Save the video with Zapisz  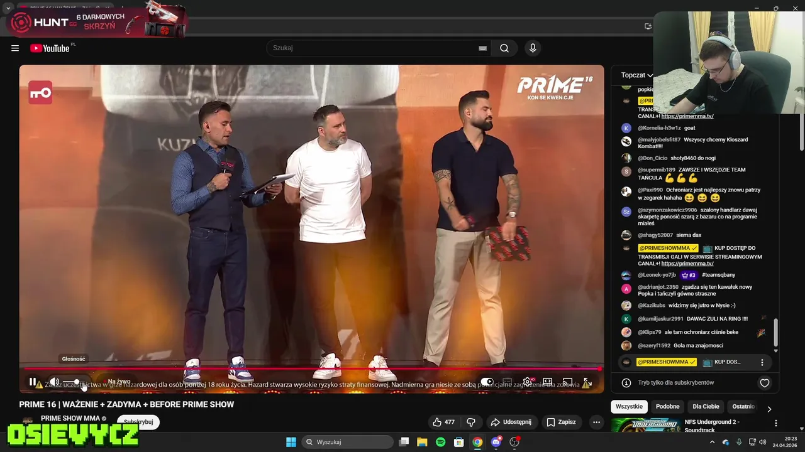(x=561, y=422)
